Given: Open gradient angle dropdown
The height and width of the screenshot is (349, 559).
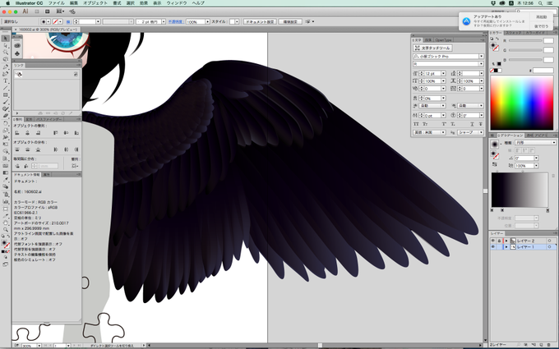Looking at the screenshot, I should pos(536,158).
